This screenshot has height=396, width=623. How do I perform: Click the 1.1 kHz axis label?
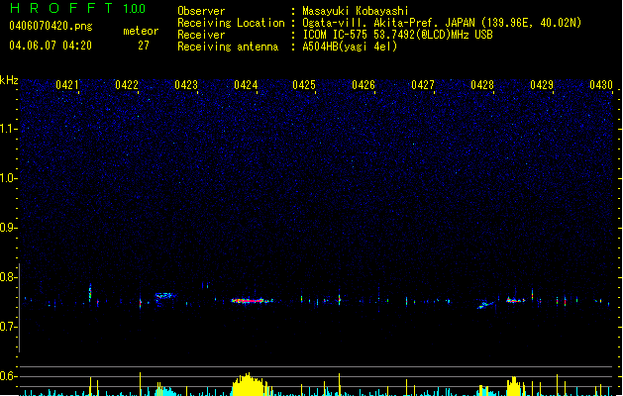coord(8,129)
